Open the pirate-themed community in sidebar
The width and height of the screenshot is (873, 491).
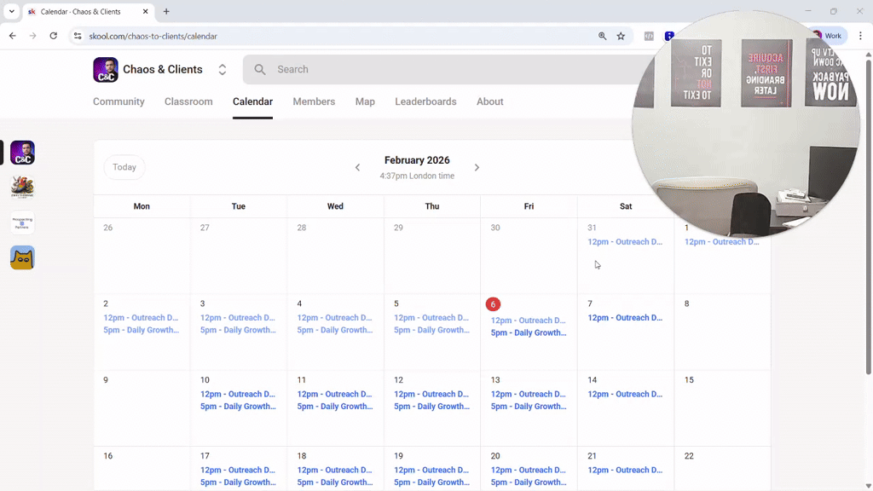coord(22,187)
